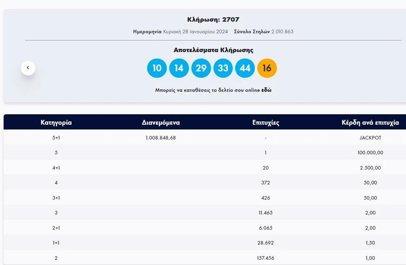Click the 'Κατηγορία' column header

(x=56, y=123)
